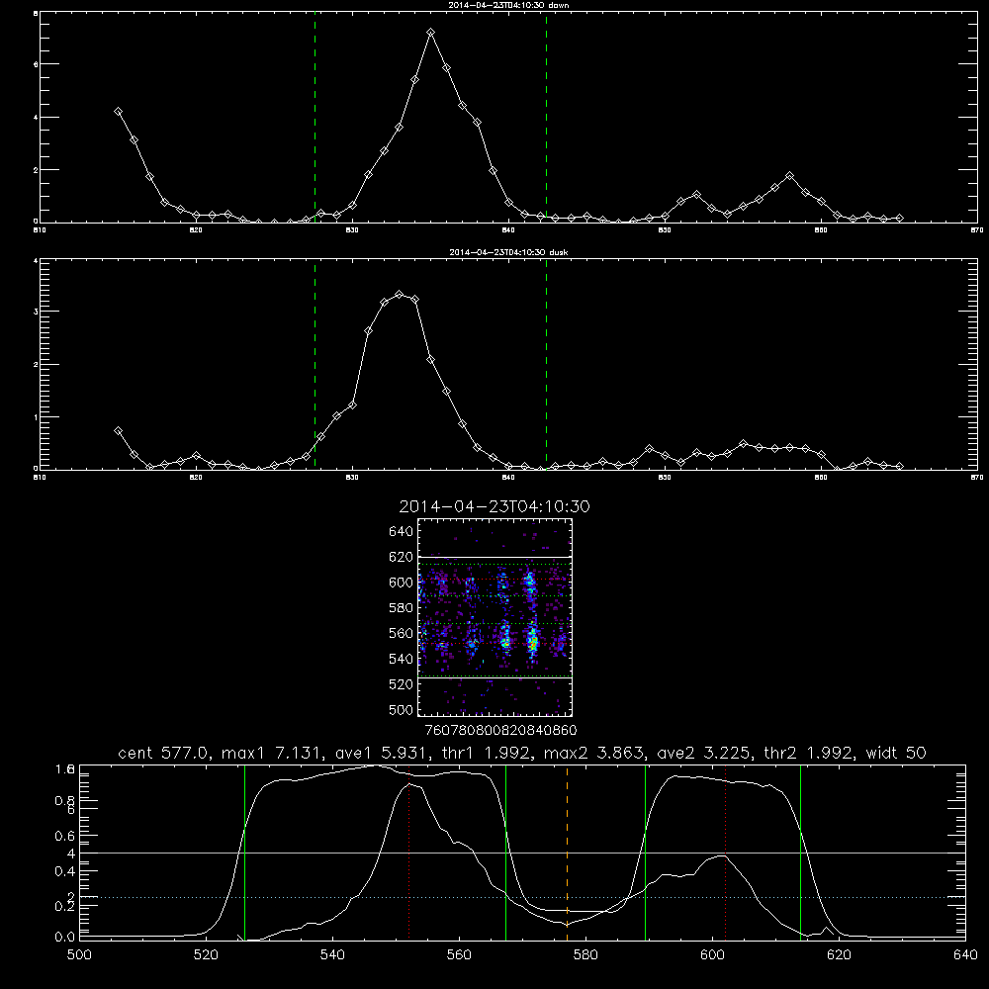Click x-axis label 520 of the bottom plot

click(x=206, y=955)
